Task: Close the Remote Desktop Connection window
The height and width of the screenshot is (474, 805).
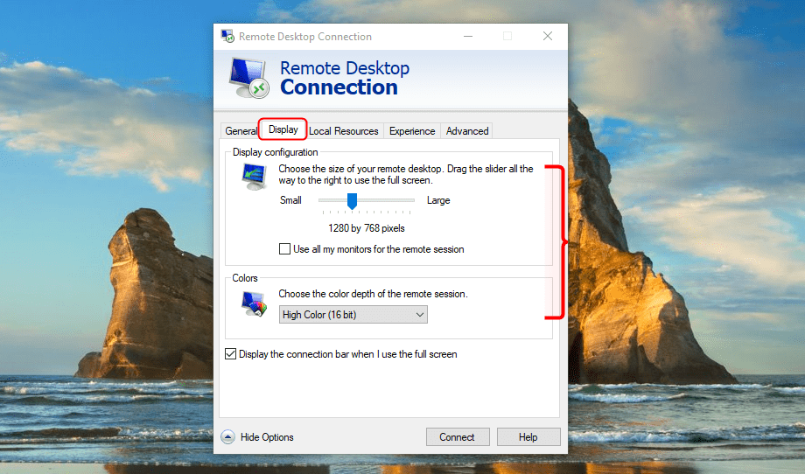Action: tap(548, 36)
